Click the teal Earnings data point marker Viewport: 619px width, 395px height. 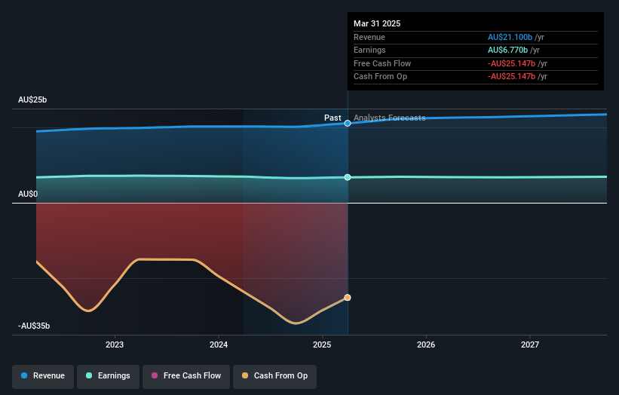point(348,177)
